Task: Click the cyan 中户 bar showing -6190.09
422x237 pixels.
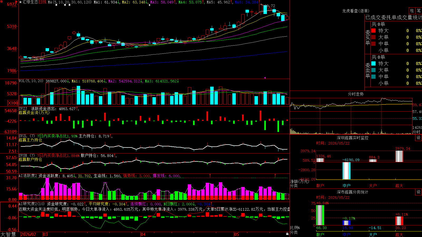Action: coord(347,171)
